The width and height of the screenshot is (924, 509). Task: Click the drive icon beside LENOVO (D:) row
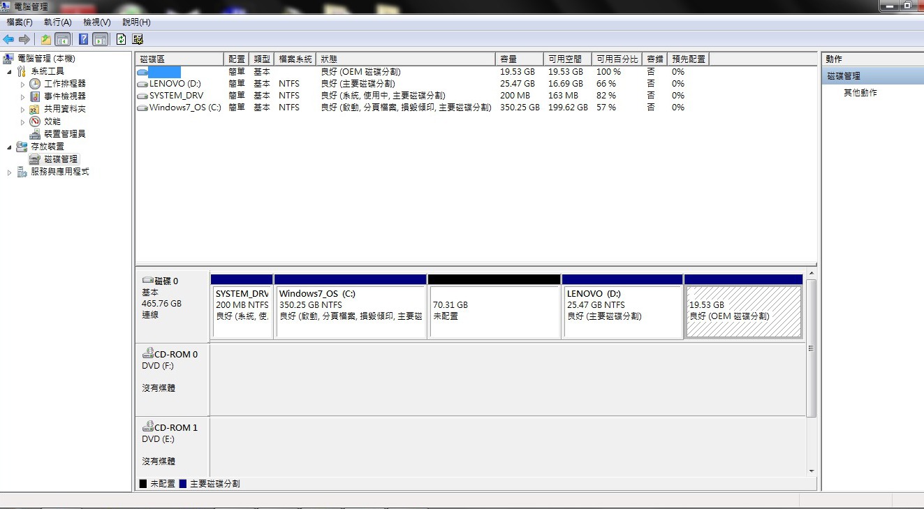[x=142, y=84]
